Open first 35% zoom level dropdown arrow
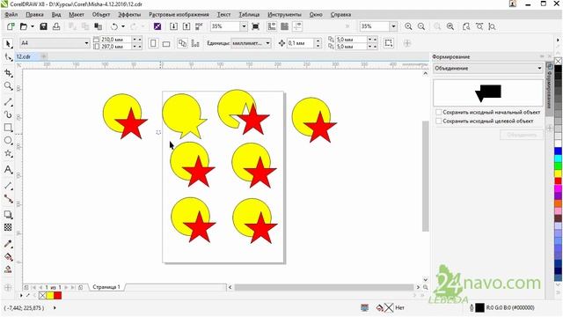This screenshot has width=563, height=317. (x=244, y=26)
